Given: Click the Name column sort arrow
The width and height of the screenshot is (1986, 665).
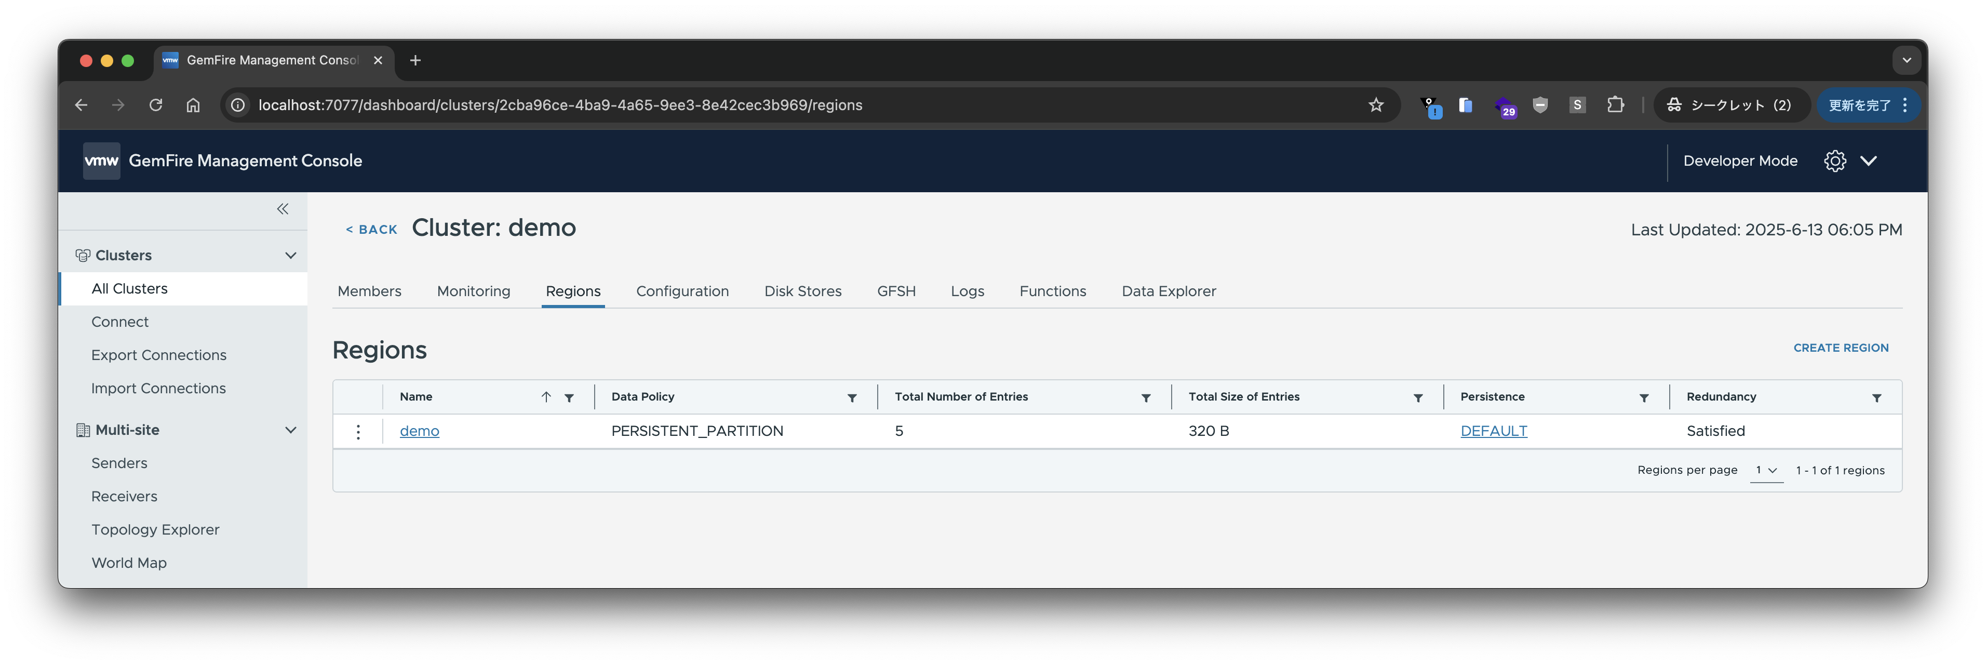Looking at the screenshot, I should [x=546, y=397].
